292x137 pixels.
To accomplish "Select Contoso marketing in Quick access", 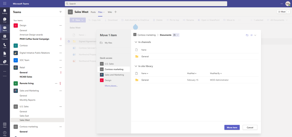I will (x=114, y=70).
